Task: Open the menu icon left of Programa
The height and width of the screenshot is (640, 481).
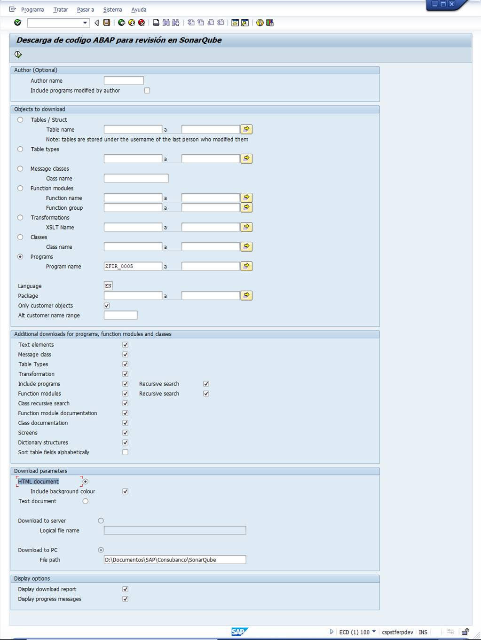Action: (x=13, y=9)
